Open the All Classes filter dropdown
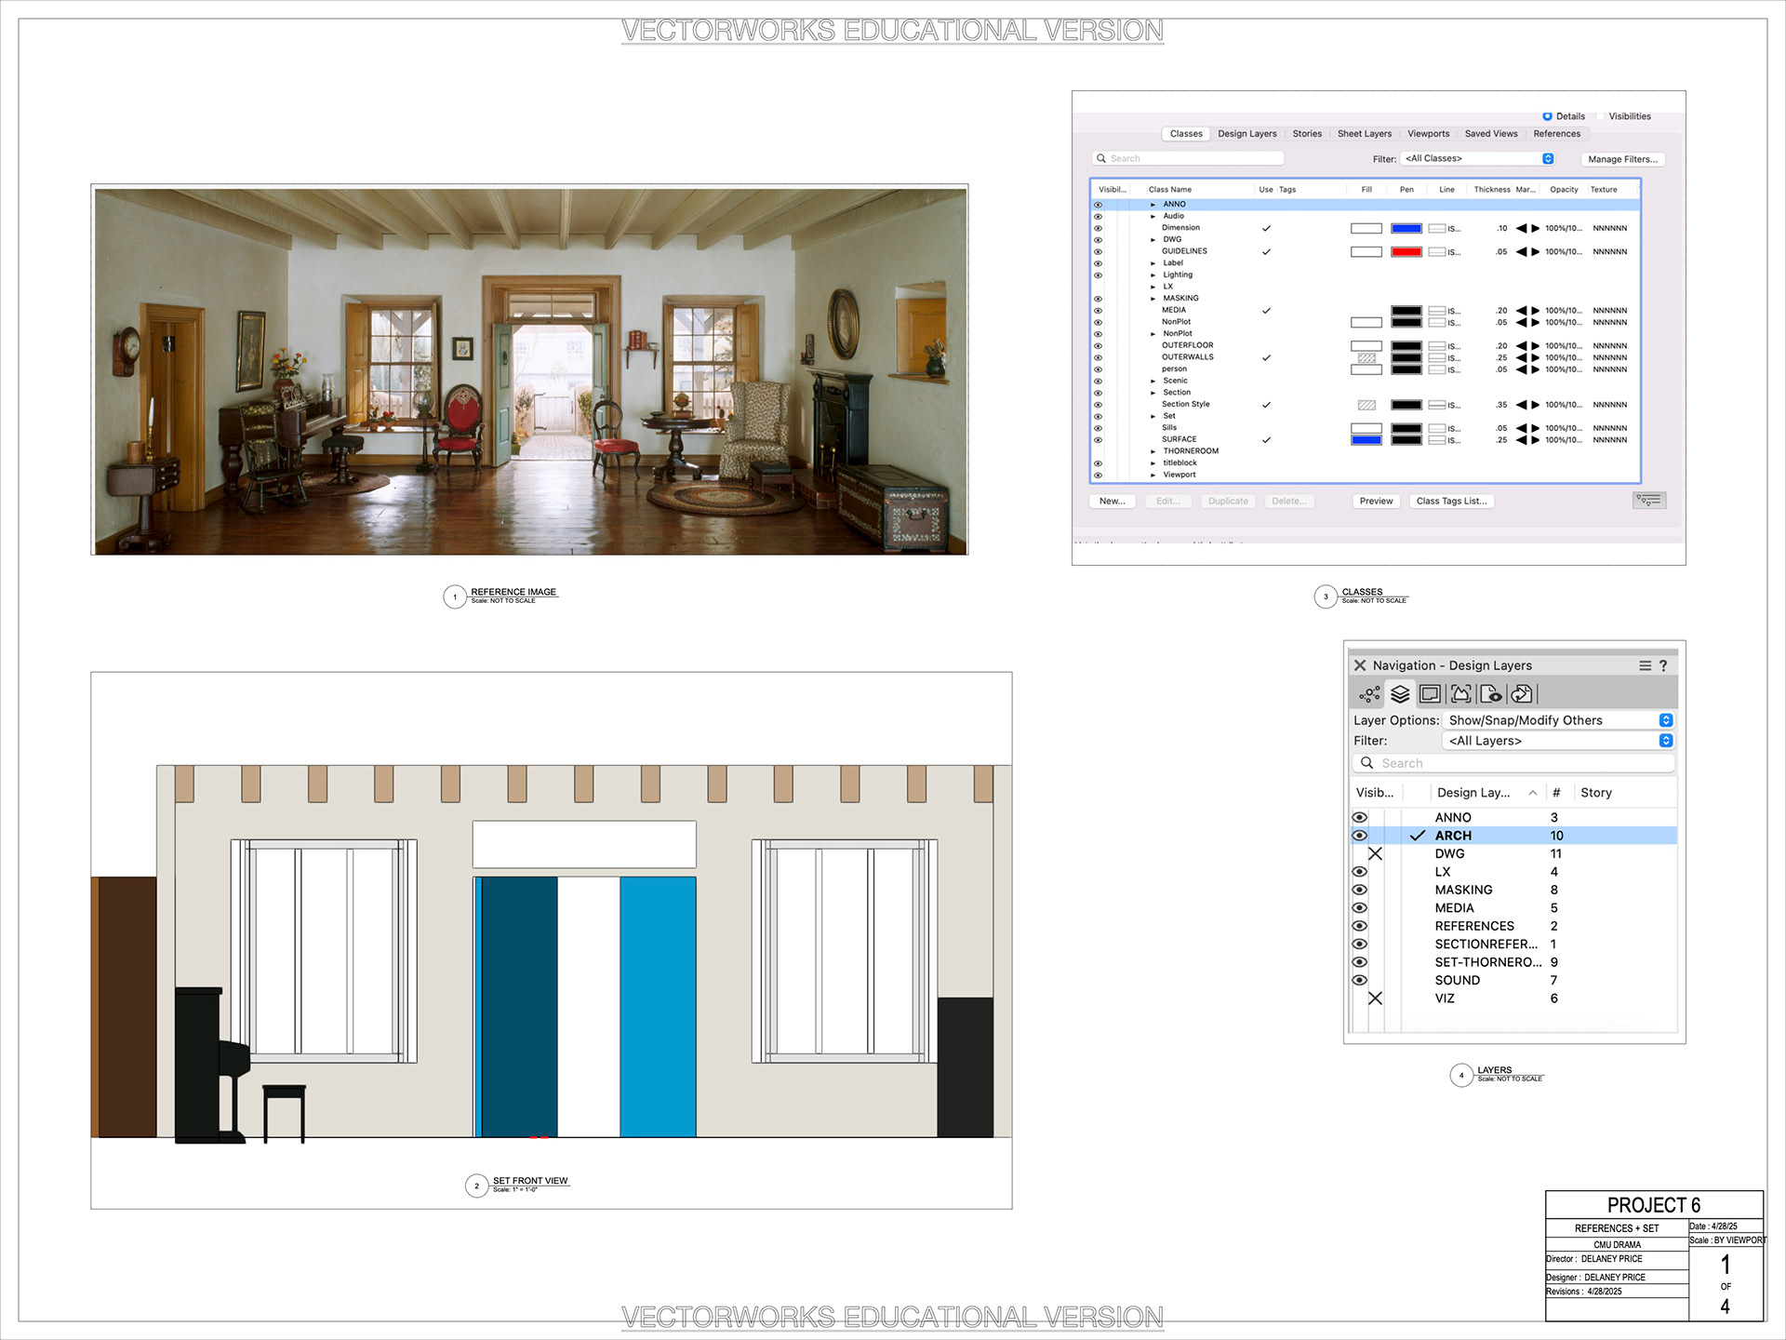The image size is (1786, 1340). (1477, 159)
